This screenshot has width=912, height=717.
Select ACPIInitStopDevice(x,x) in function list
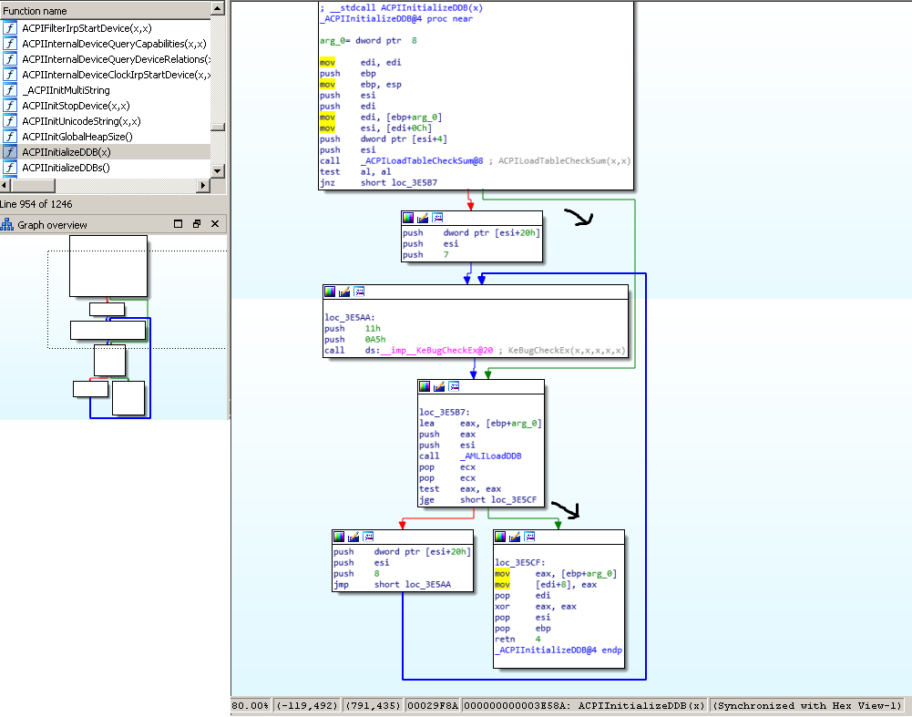coord(76,106)
